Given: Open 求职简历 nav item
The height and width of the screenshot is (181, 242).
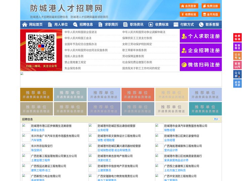Looking at the screenshot, I should point(111,24).
